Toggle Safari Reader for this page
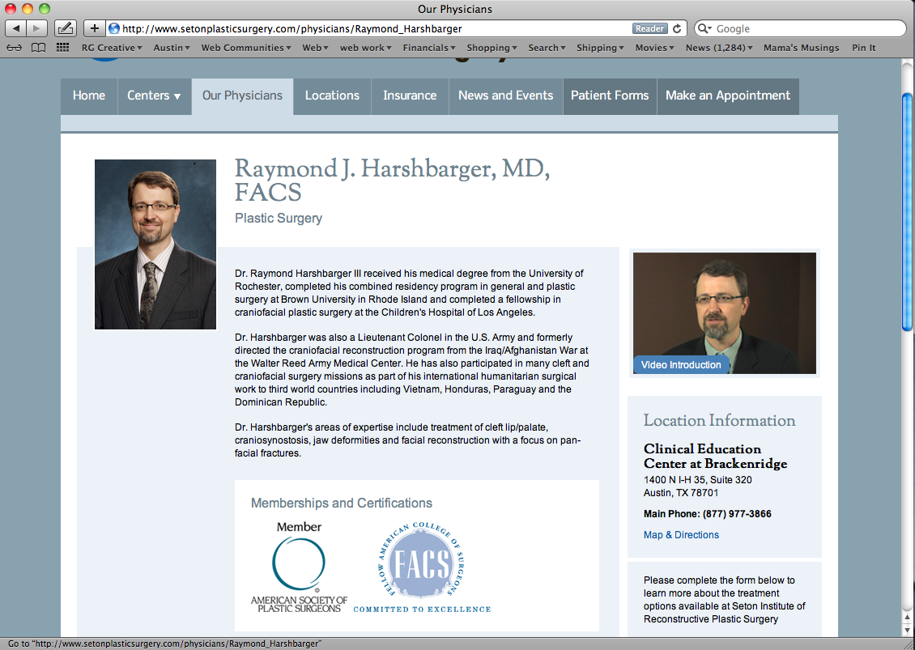The height and width of the screenshot is (650, 915). pyautogui.click(x=649, y=28)
